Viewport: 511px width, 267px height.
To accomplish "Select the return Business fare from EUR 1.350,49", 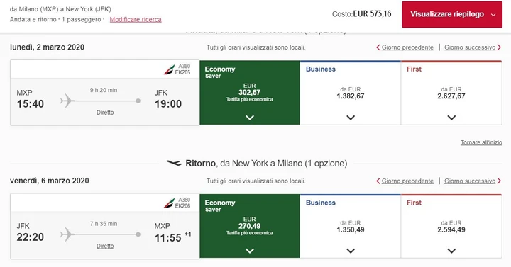I will tap(351, 227).
